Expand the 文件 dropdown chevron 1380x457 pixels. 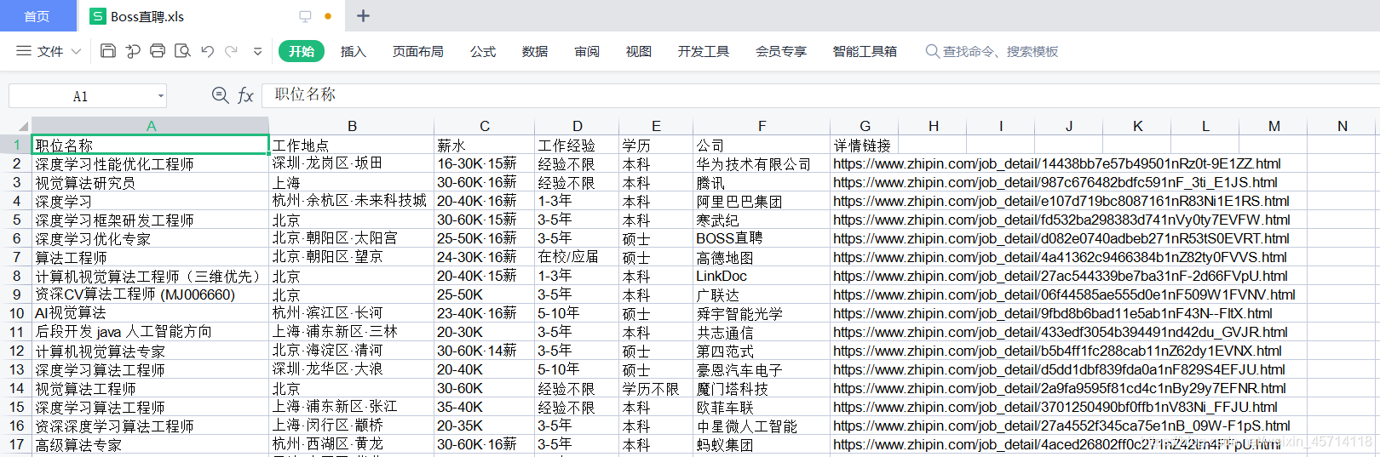pyautogui.click(x=76, y=51)
